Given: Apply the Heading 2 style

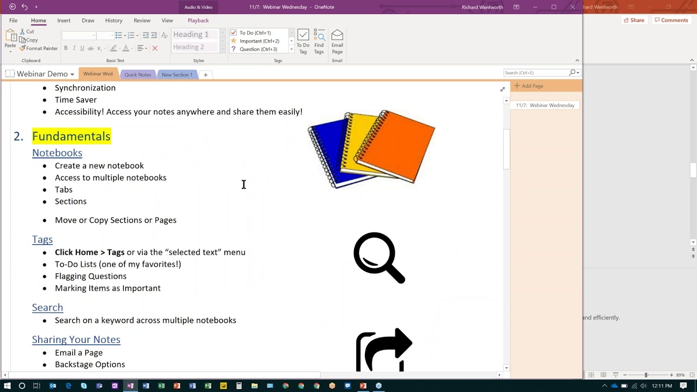Looking at the screenshot, I should tap(195, 47).
